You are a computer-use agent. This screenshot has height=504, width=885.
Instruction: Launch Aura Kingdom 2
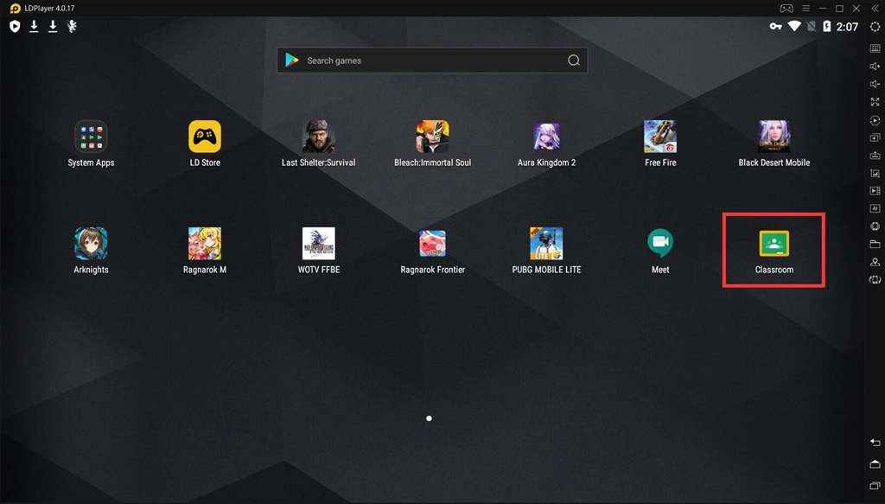click(546, 137)
